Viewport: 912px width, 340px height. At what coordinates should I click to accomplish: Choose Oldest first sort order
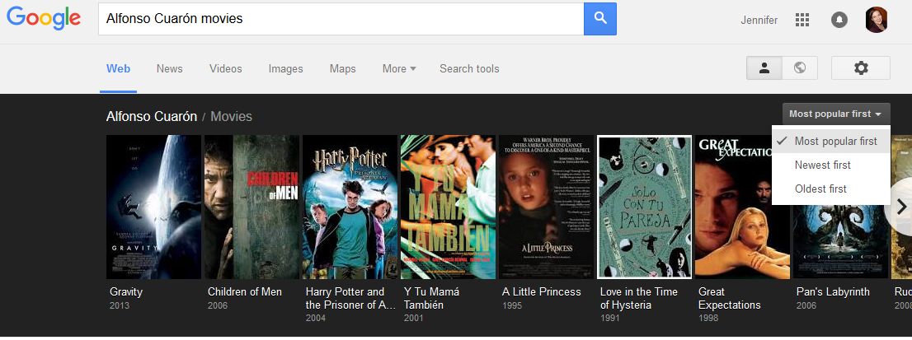pyautogui.click(x=820, y=189)
